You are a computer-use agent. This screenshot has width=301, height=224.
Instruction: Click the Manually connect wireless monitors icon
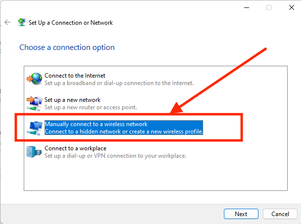(35, 128)
